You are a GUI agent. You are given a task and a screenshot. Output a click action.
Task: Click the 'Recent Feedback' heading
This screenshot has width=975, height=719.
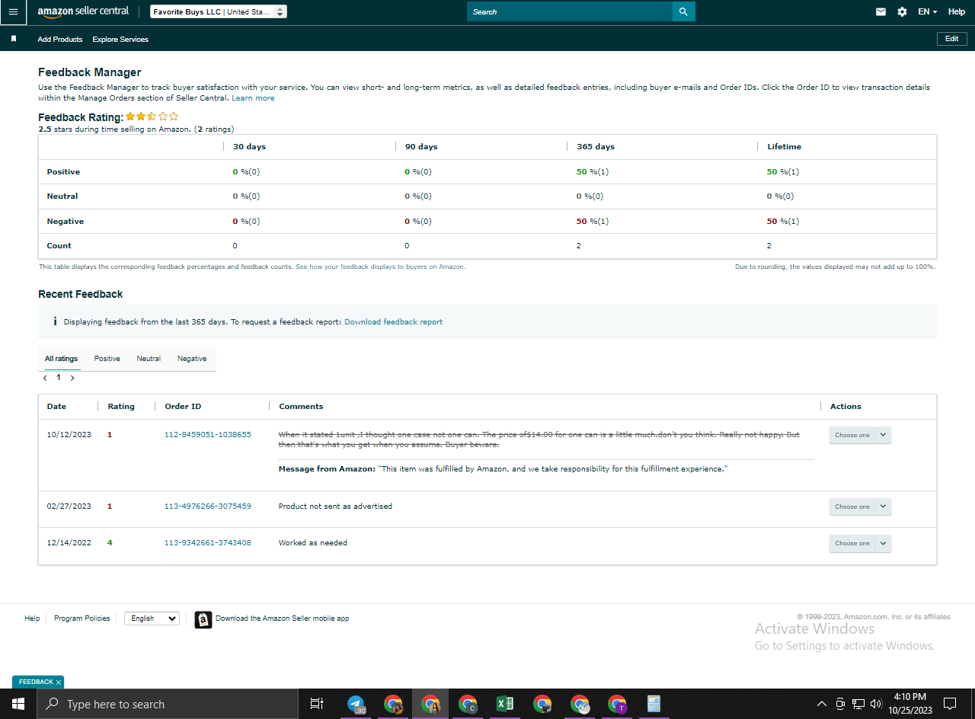coord(81,294)
